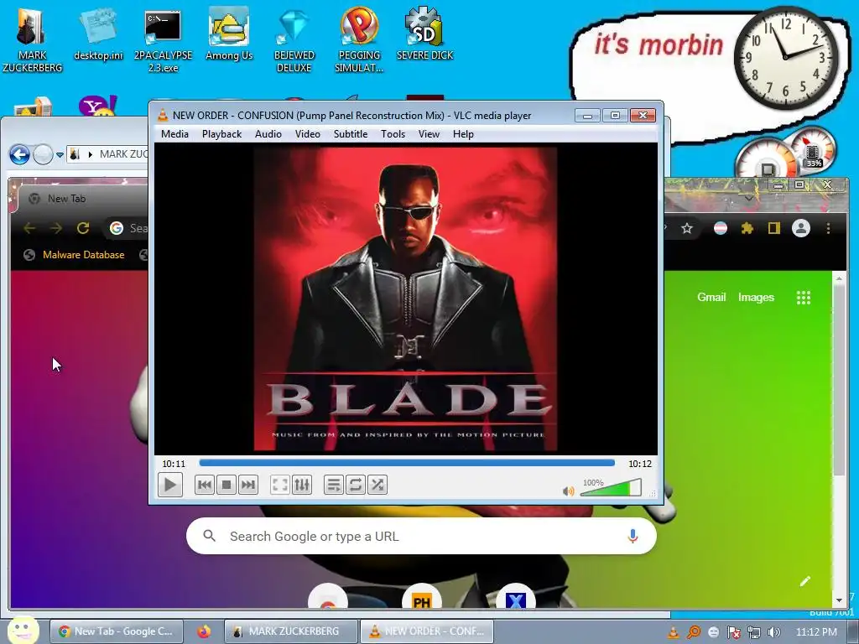Open VLC Subtitle menu
The image size is (859, 644).
[x=351, y=134]
